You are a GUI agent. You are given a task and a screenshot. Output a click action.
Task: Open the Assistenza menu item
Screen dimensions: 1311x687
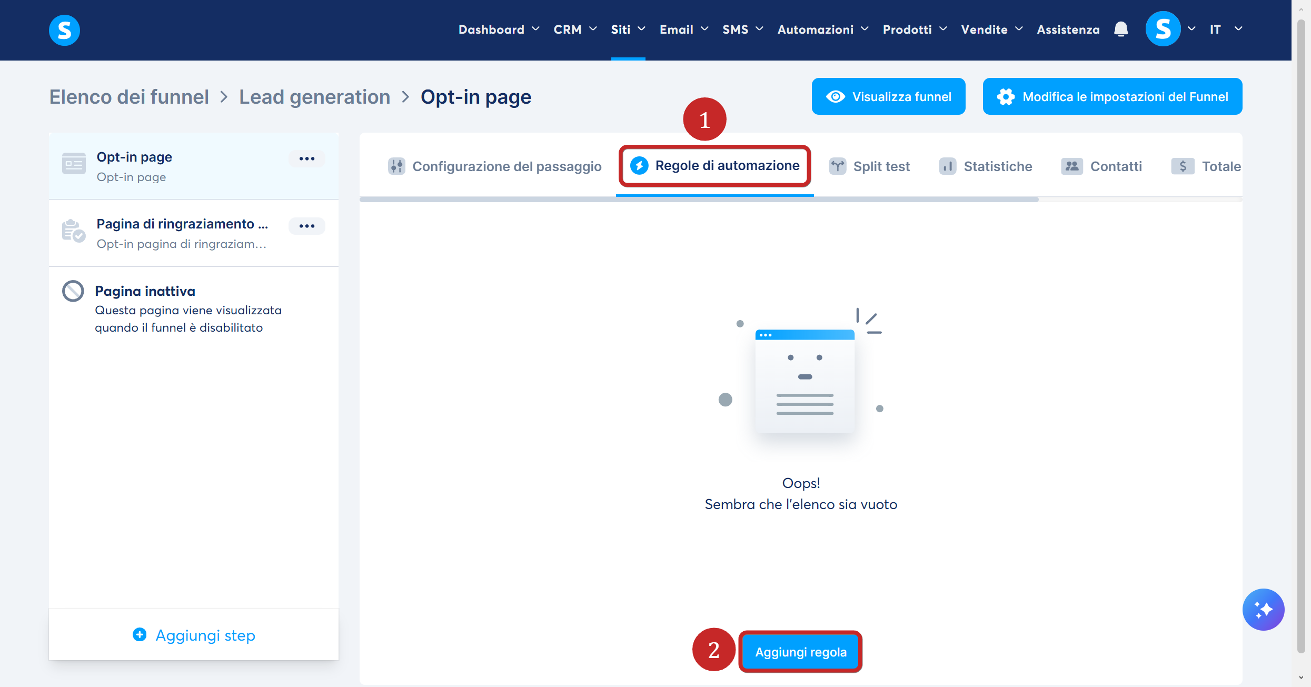coord(1068,29)
